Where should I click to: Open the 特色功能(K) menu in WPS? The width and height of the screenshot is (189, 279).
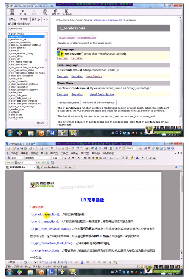108,153
